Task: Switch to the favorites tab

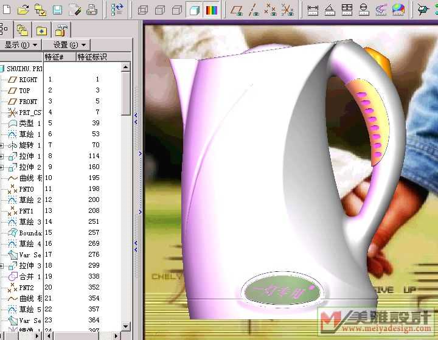Action: [42, 29]
